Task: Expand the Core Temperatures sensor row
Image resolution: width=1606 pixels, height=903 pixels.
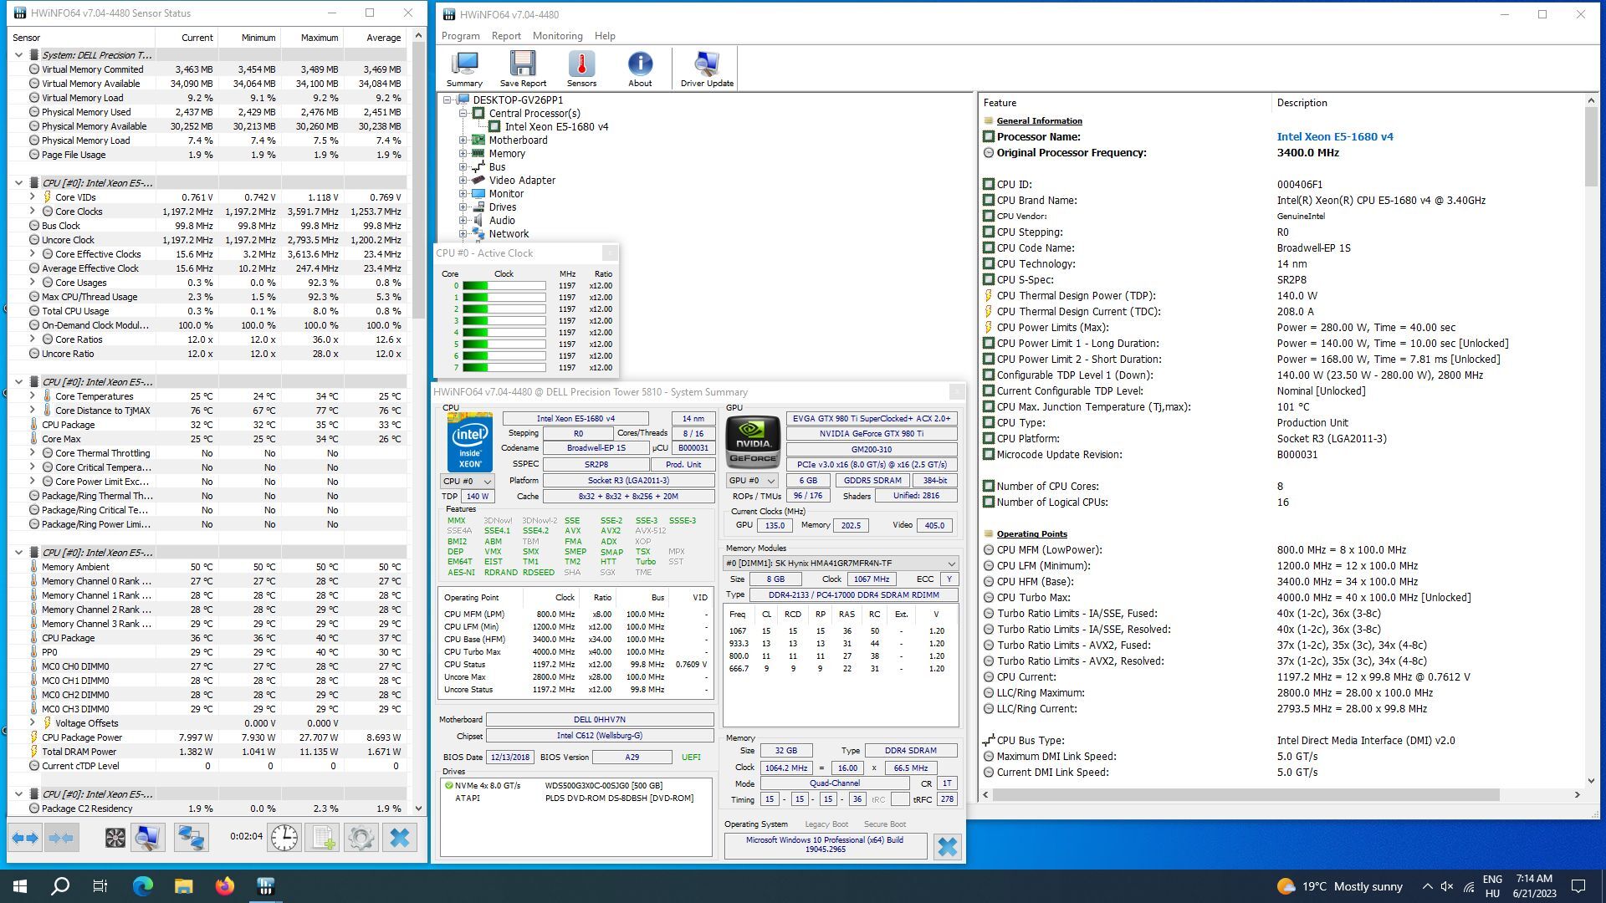Action: click(x=33, y=396)
